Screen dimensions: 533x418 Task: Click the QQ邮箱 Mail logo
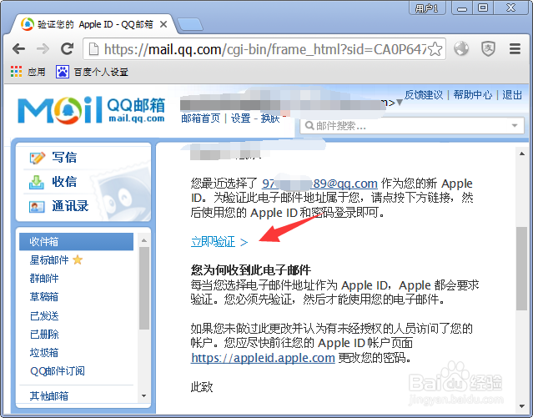(91, 109)
